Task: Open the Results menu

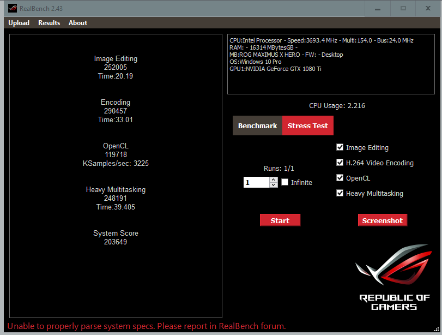Action: pyautogui.click(x=49, y=23)
